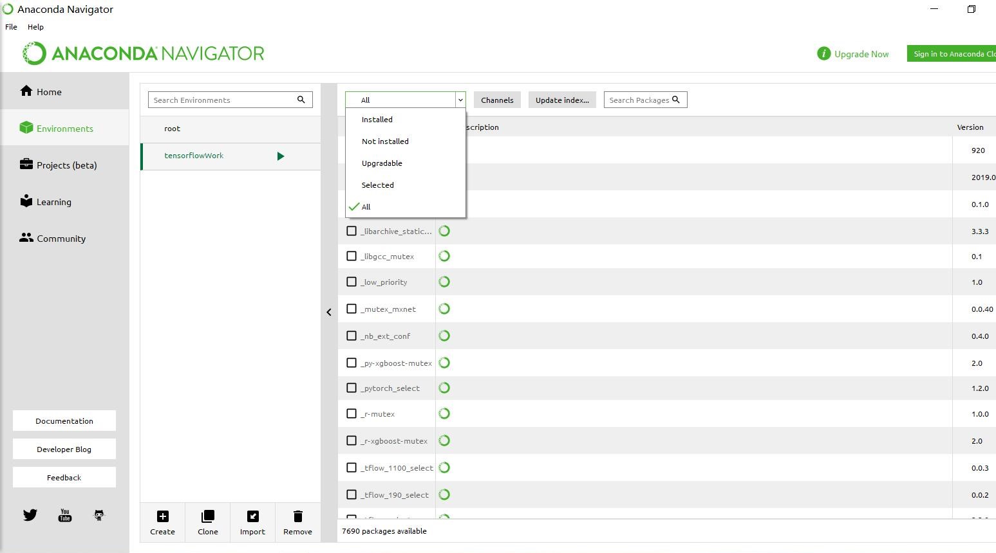Open the Twitter link icon
This screenshot has height=553, width=996.
click(x=30, y=515)
